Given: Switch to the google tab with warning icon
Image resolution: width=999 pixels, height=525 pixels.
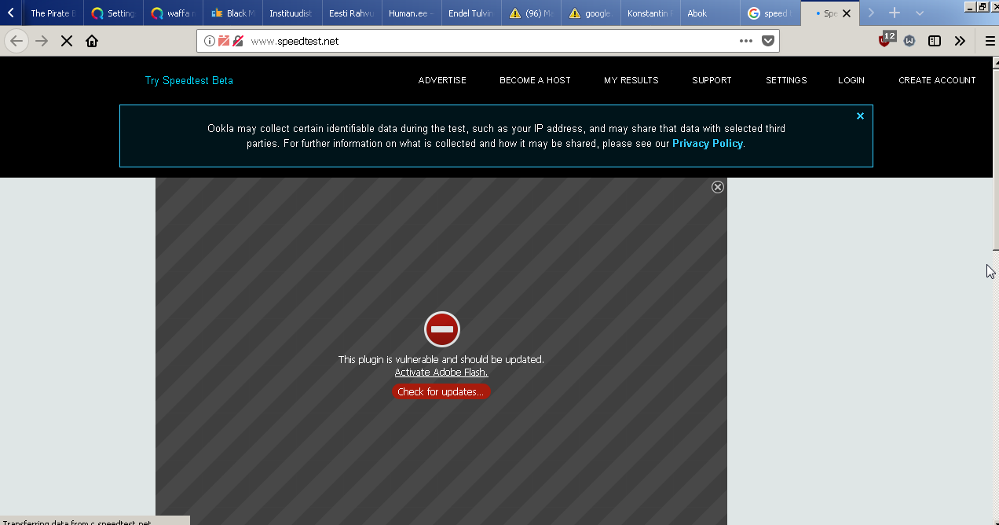Looking at the screenshot, I should pos(591,13).
